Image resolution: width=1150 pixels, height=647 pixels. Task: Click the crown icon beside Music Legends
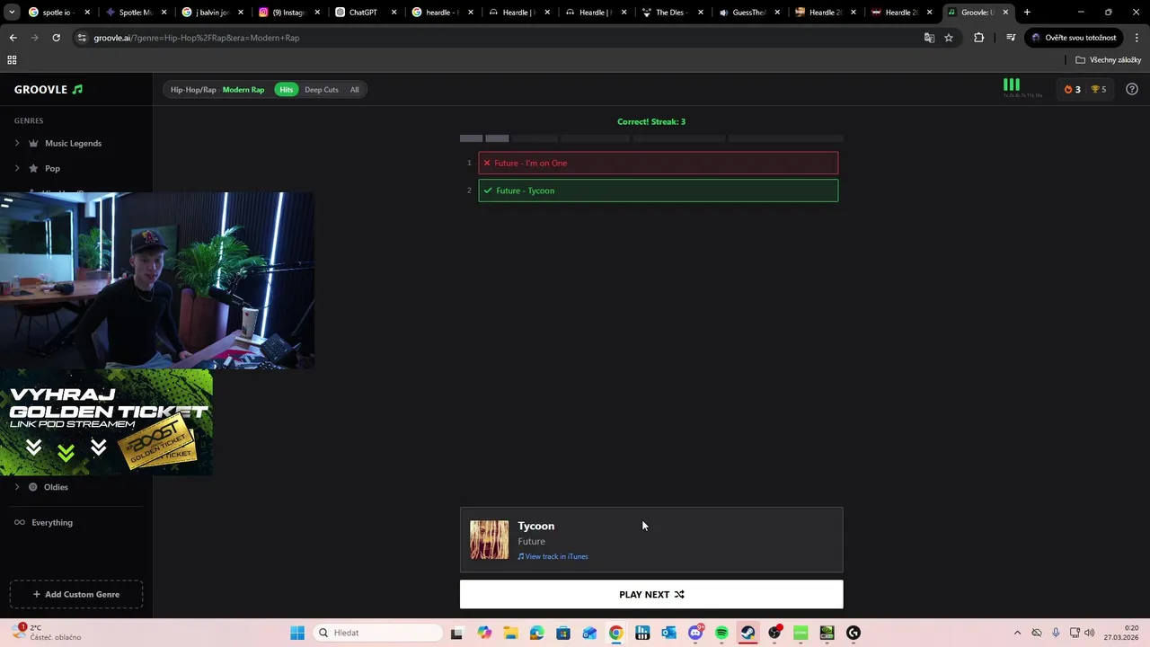point(33,143)
